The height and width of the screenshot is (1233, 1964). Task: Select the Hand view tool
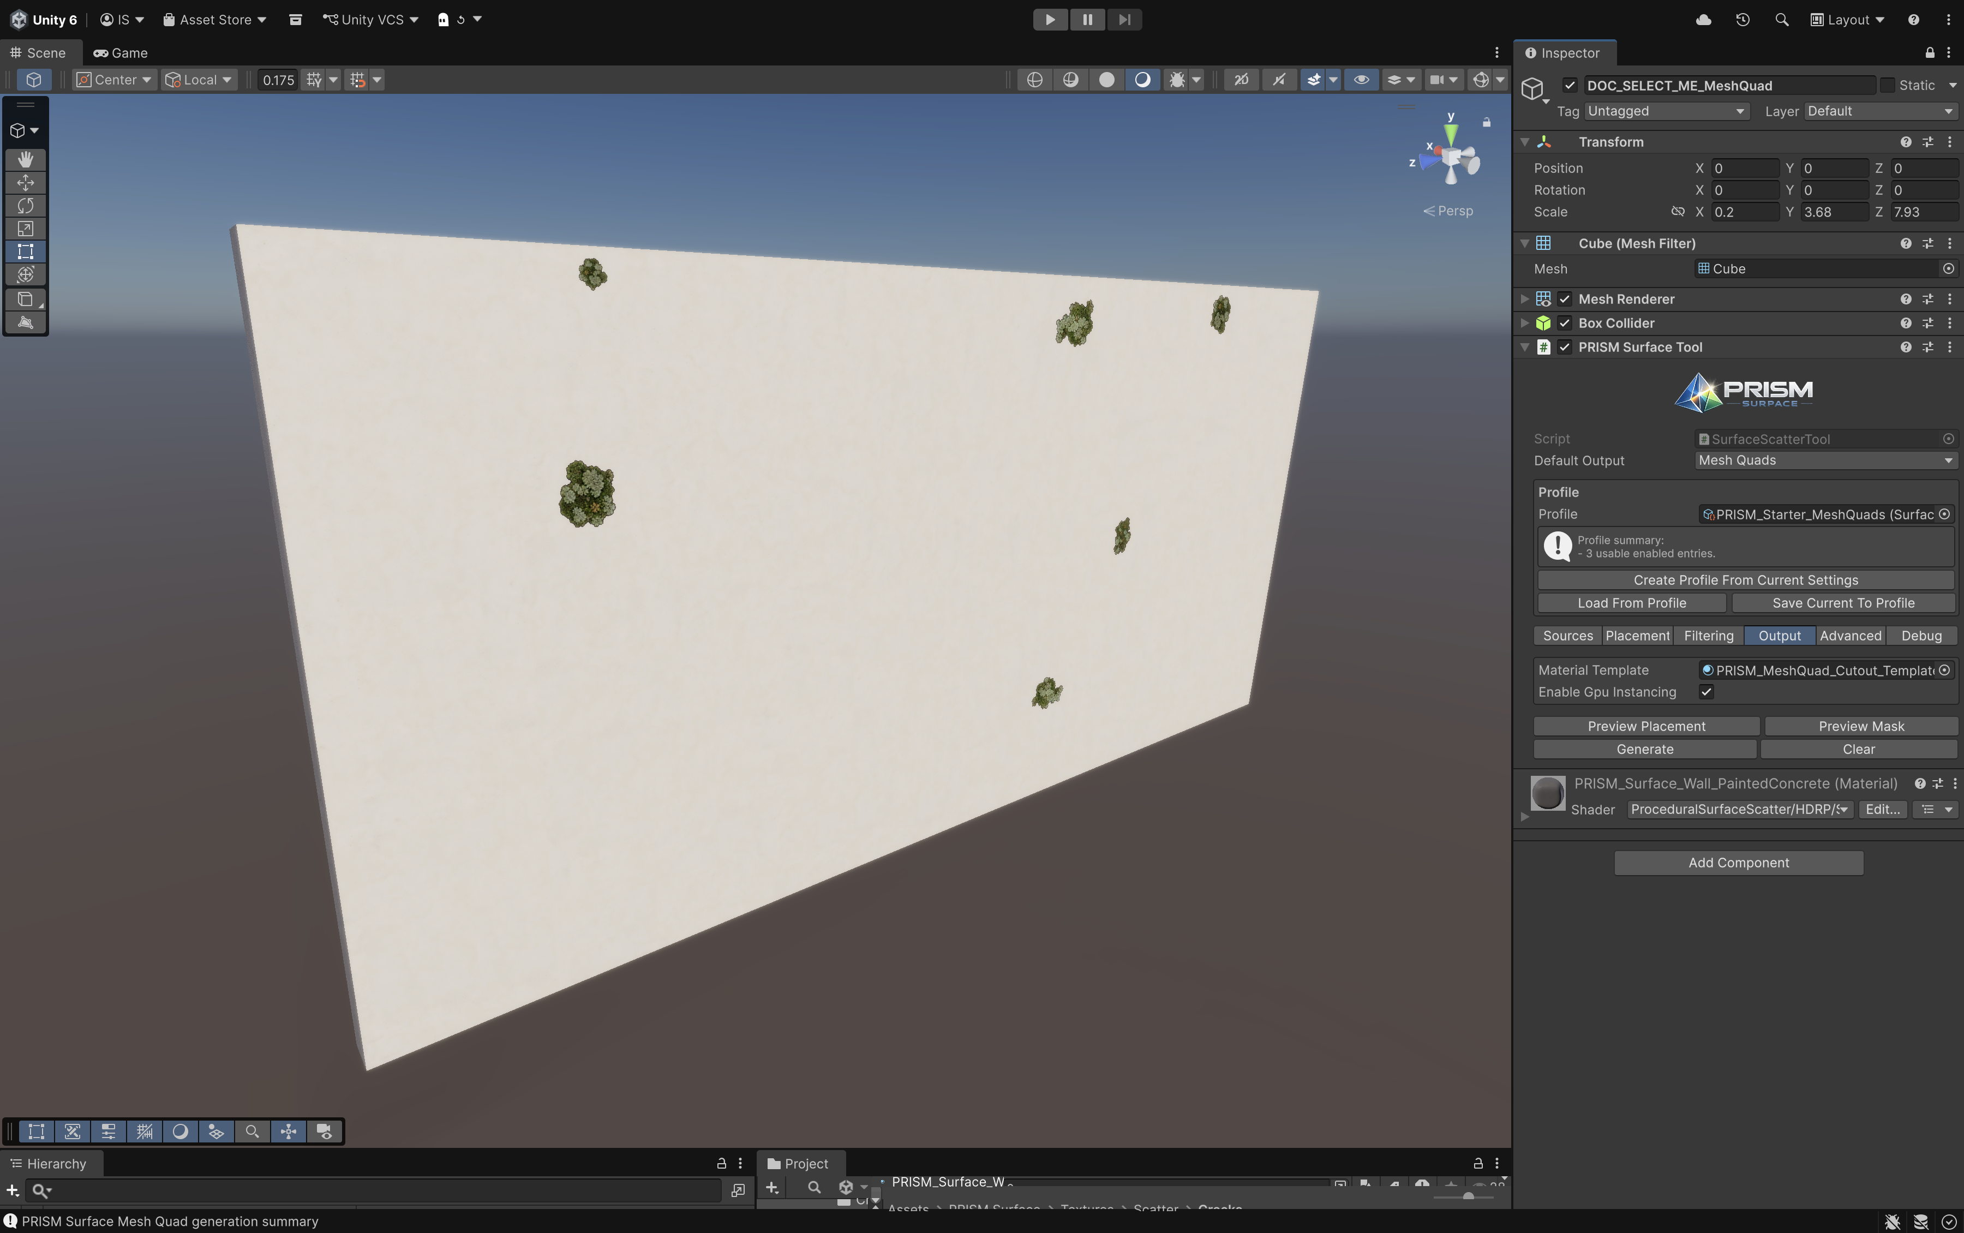tap(25, 159)
